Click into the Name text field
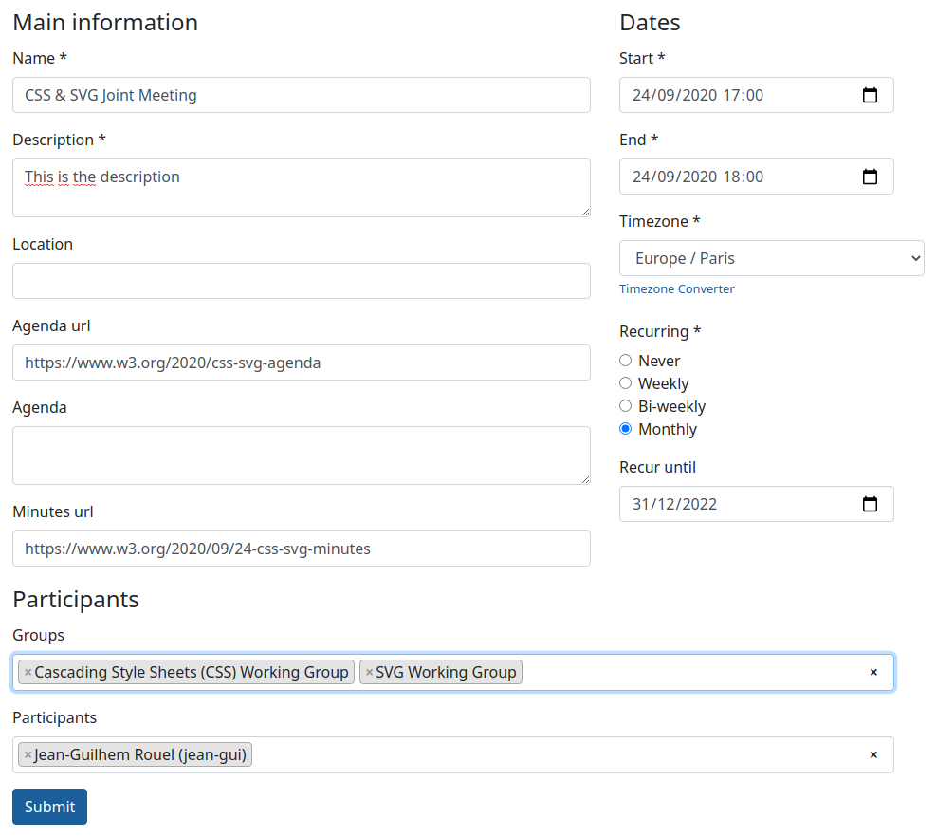Image resolution: width=936 pixels, height=837 pixels. (301, 95)
